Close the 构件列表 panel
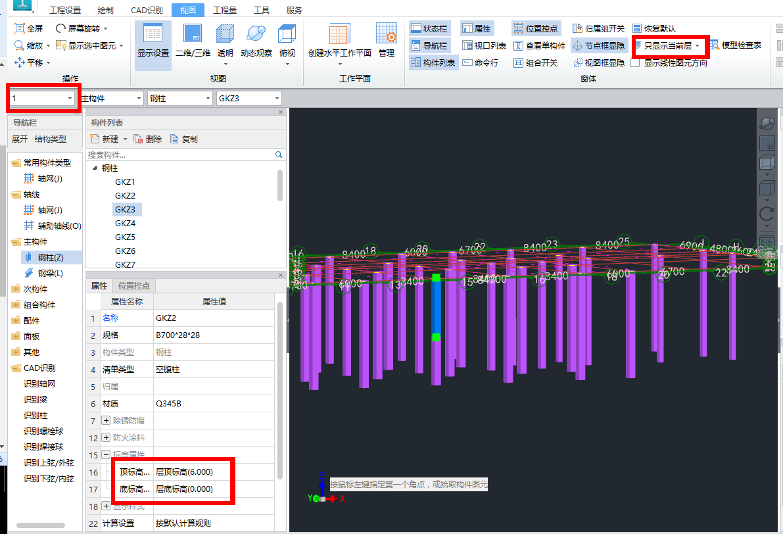This screenshot has width=783, height=534. [x=280, y=112]
